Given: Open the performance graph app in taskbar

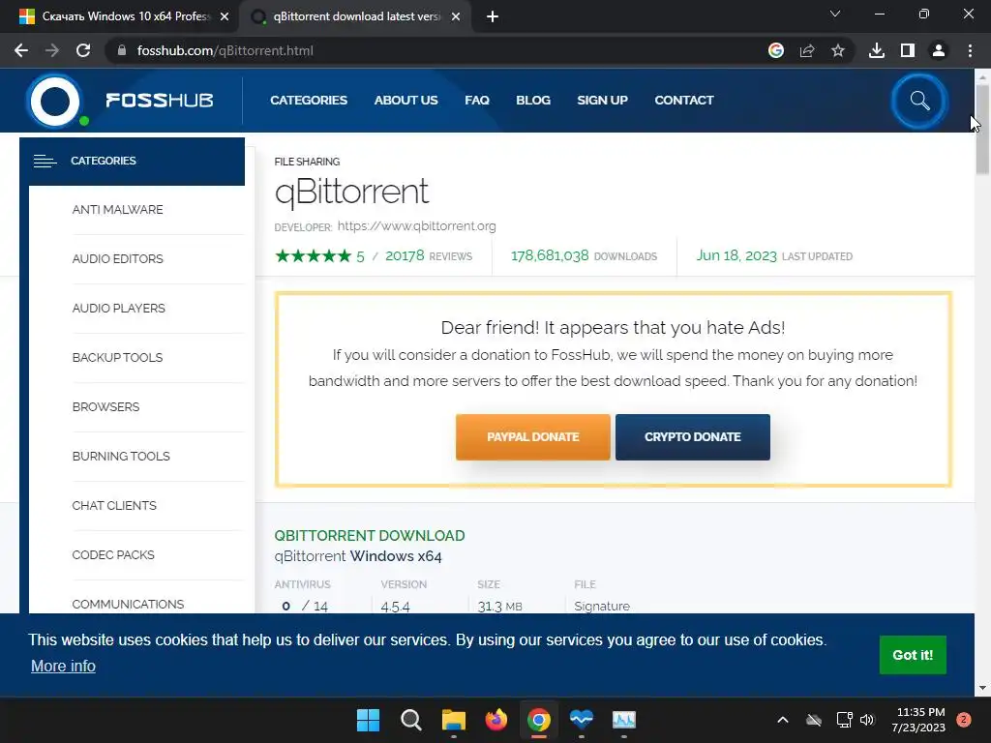Looking at the screenshot, I should [624, 720].
